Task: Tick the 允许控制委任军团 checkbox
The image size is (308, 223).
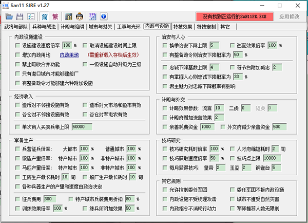Action: point(165,190)
